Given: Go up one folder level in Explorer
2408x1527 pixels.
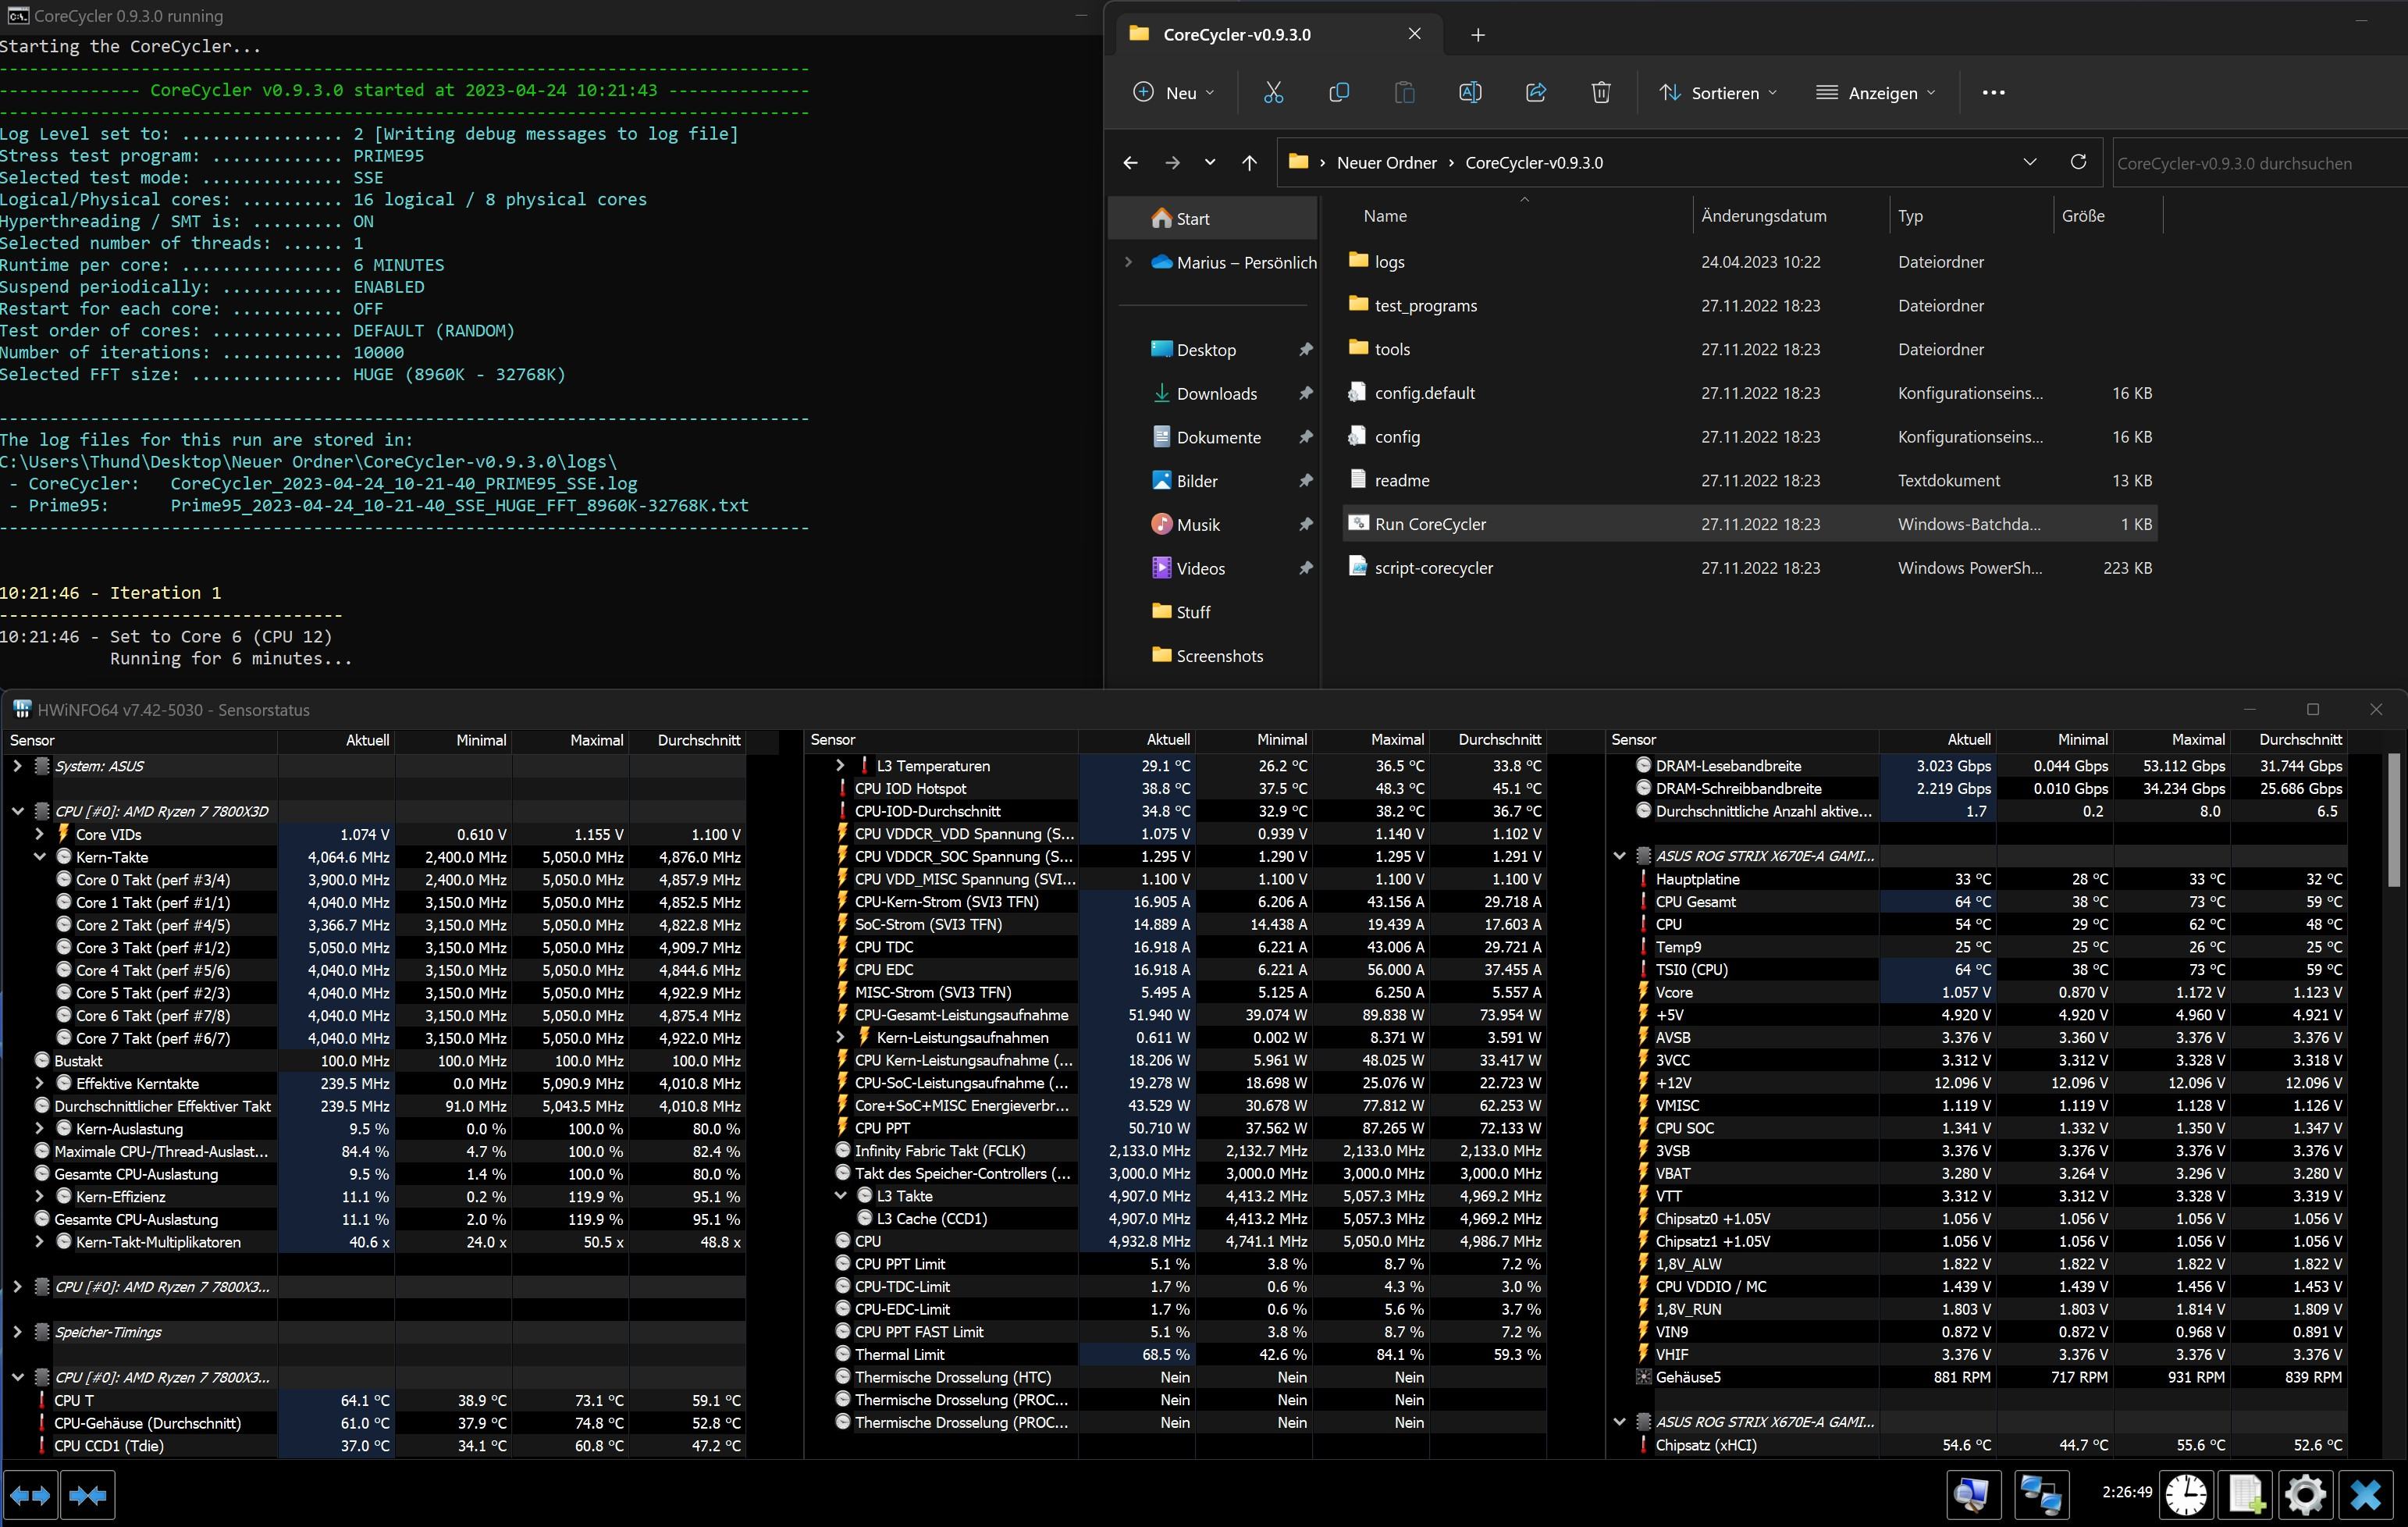Looking at the screenshot, I should [1249, 162].
